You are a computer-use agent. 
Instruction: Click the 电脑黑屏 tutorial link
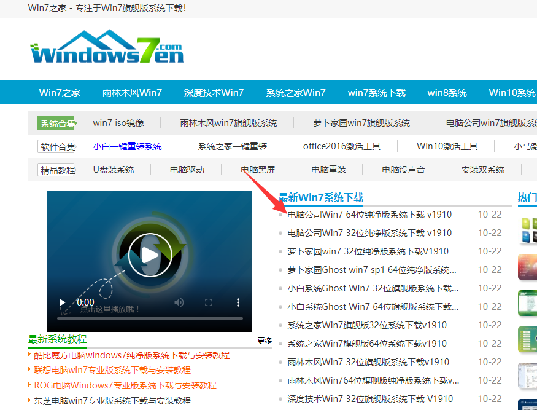click(258, 170)
